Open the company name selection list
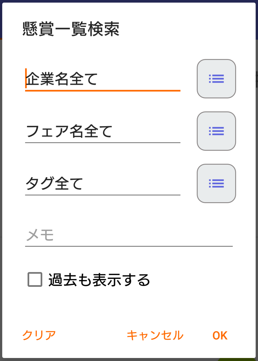This screenshot has height=361, width=258. 216,79
